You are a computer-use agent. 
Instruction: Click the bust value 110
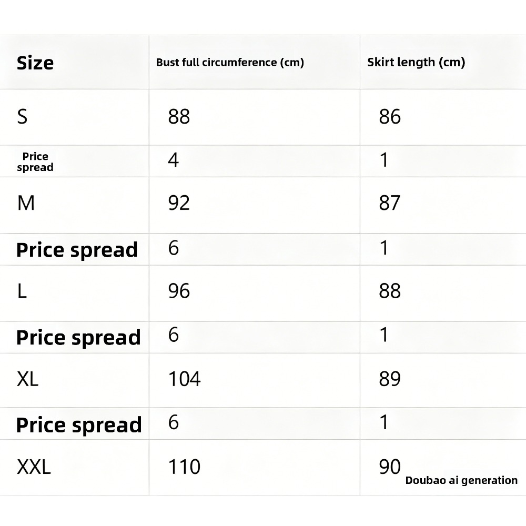184,467
